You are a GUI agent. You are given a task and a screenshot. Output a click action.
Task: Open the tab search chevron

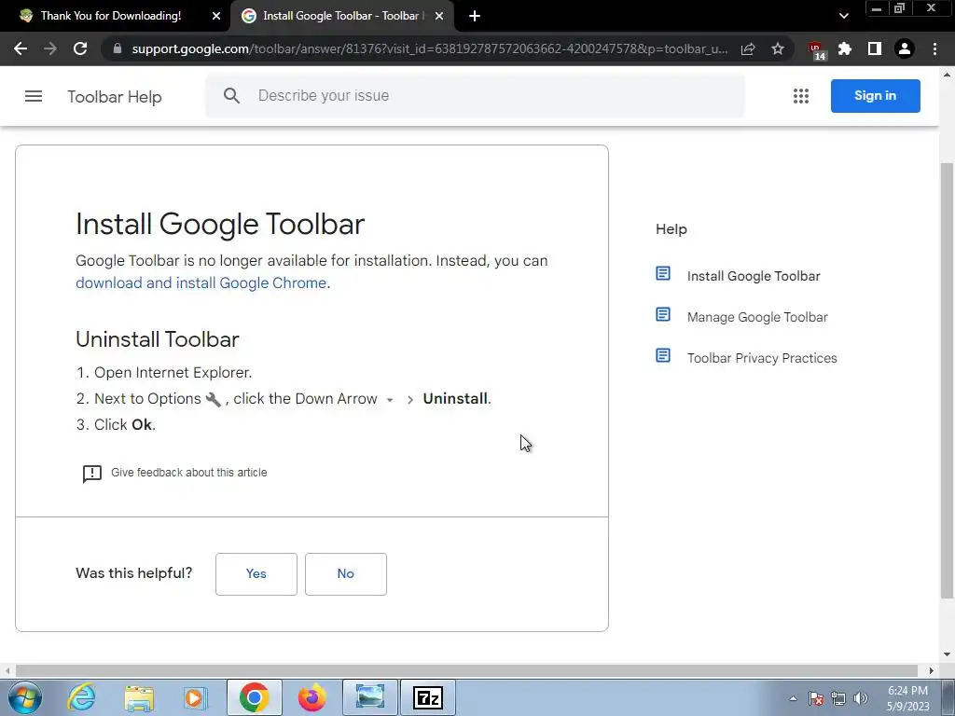tap(843, 16)
